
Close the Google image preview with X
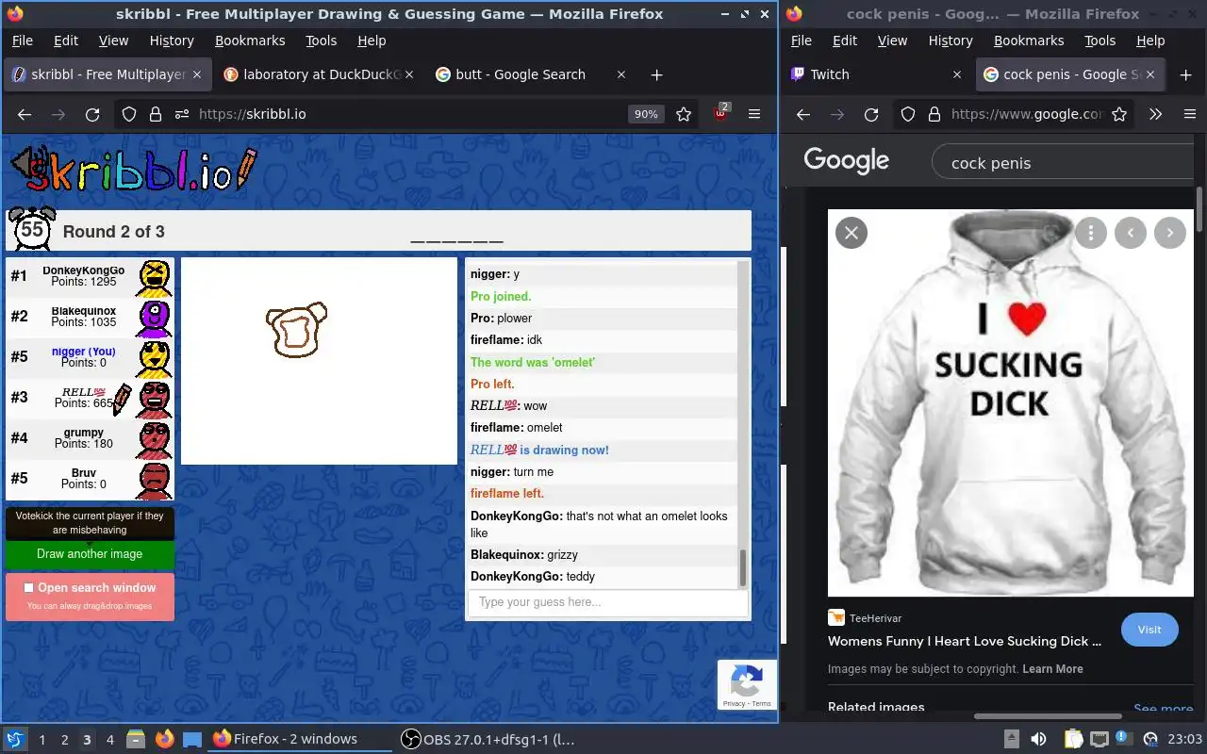(x=852, y=233)
